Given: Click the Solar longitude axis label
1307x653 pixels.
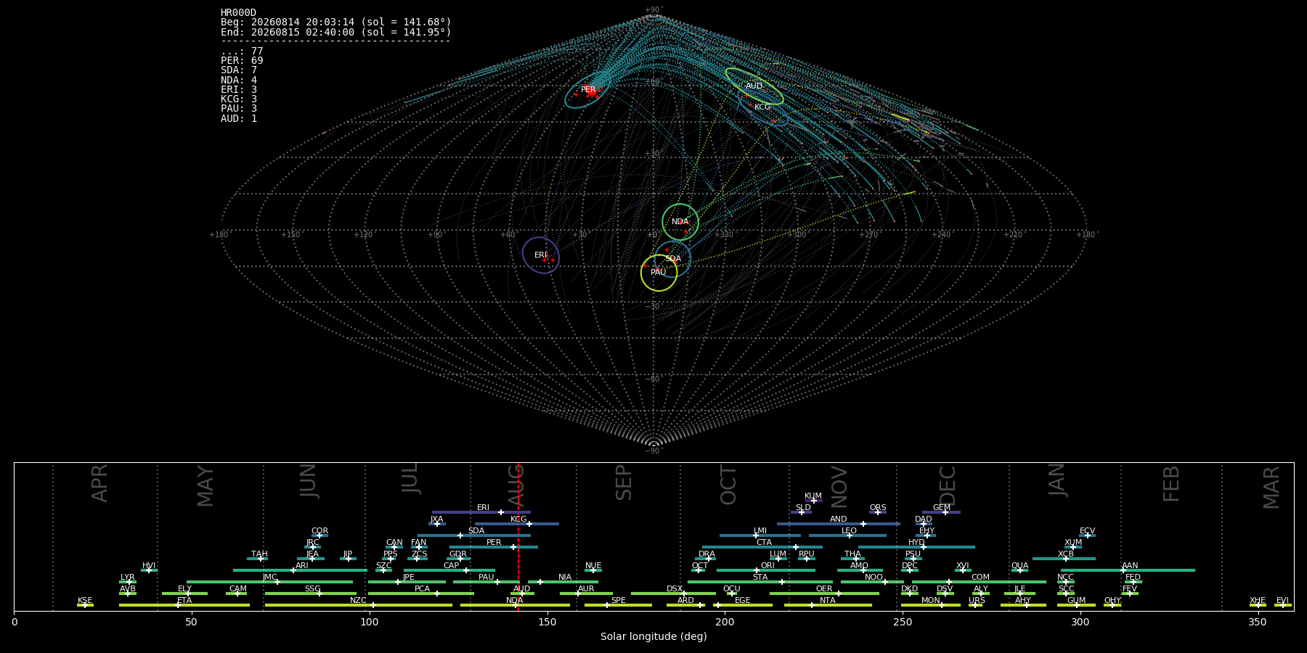Looking at the screenshot, I should click(x=653, y=636).
